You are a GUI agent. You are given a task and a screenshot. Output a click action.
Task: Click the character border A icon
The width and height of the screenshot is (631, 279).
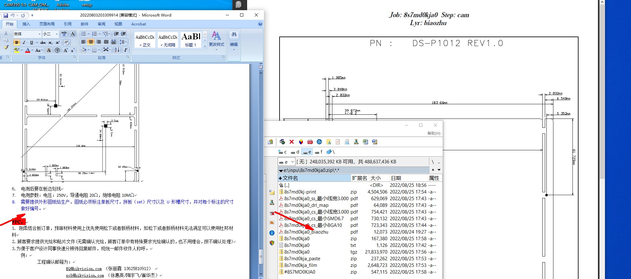point(73,34)
